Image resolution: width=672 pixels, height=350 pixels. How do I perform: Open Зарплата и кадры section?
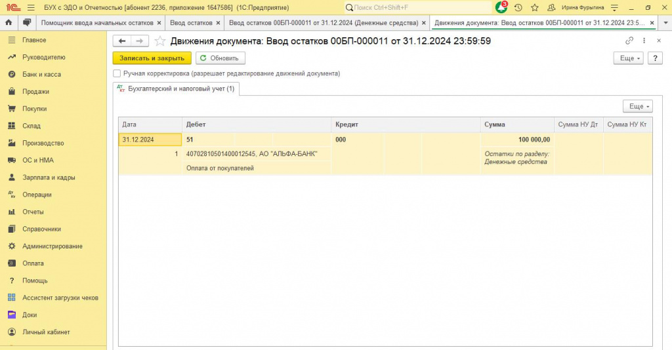click(49, 177)
